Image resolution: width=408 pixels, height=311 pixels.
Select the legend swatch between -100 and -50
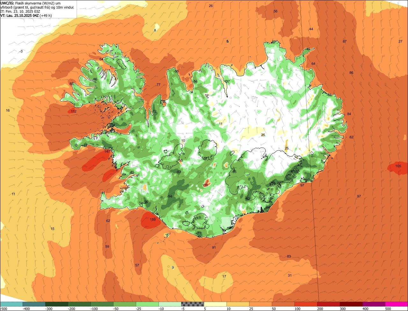click(x=102, y=304)
